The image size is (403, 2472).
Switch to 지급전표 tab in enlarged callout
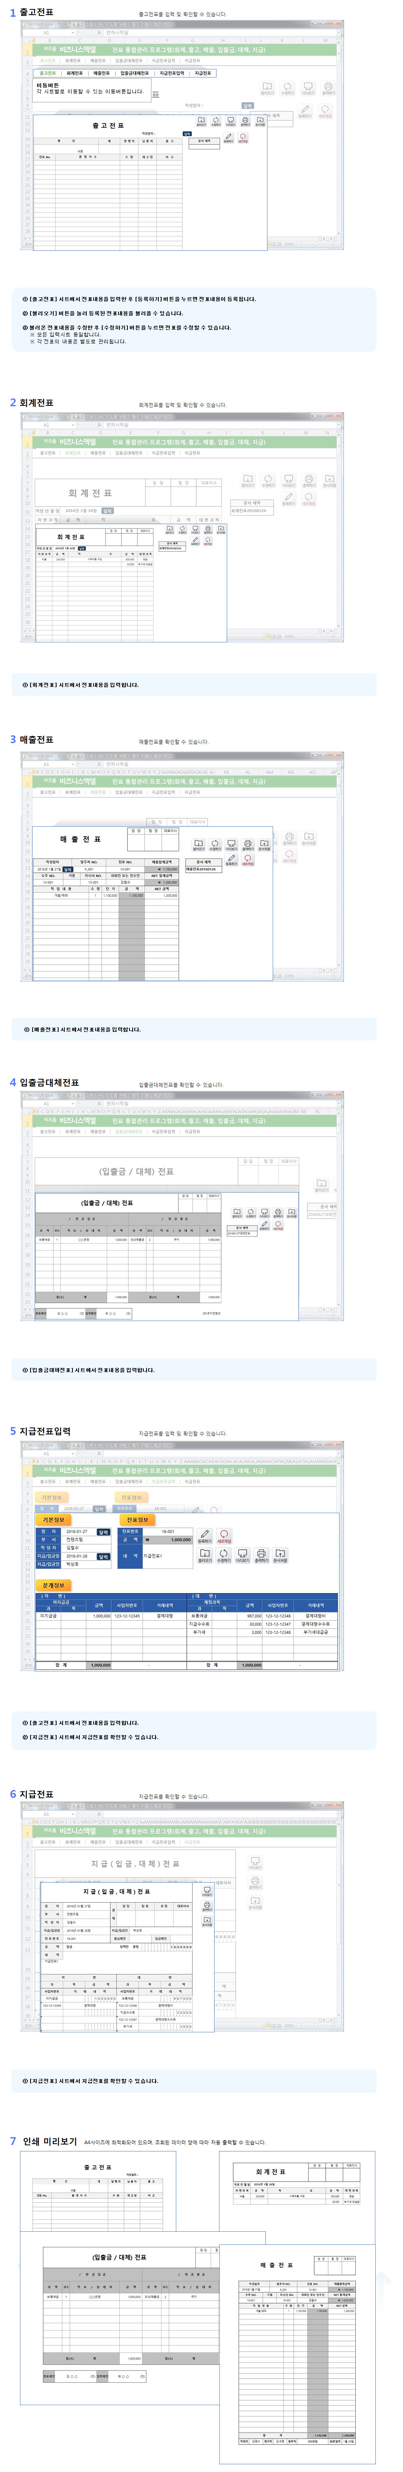click(203, 73)
